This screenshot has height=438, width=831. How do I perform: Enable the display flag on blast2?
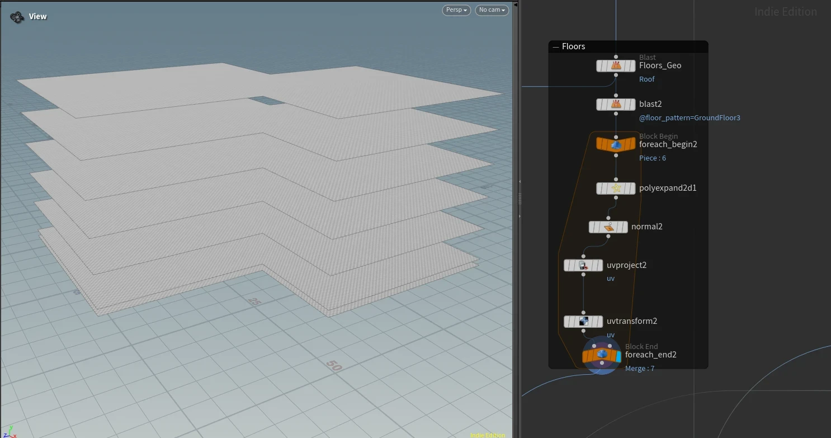click(632, 105)
